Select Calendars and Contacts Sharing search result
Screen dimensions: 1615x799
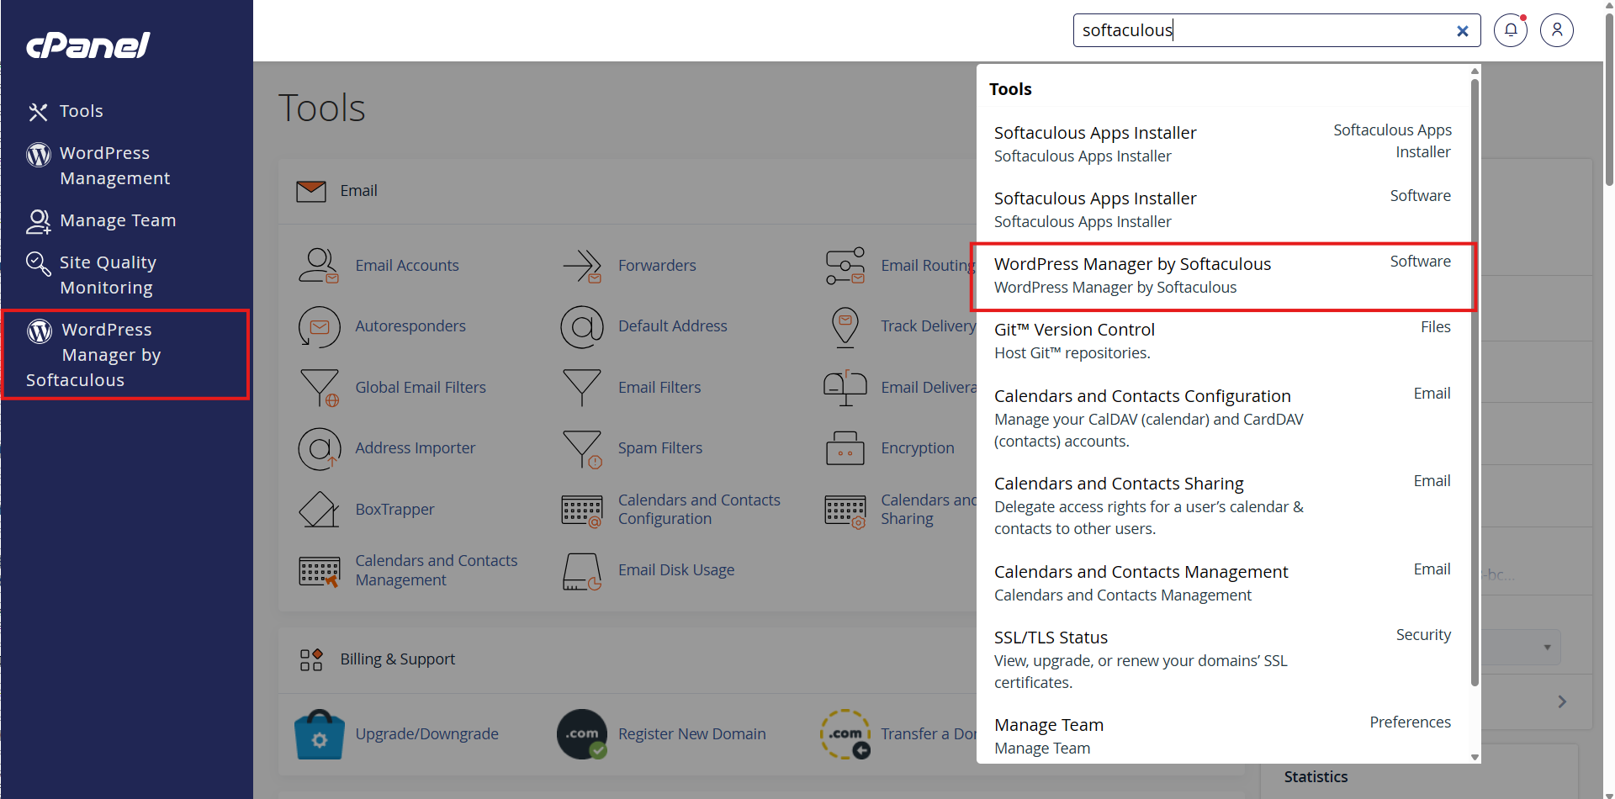(x=1223, y=505)
